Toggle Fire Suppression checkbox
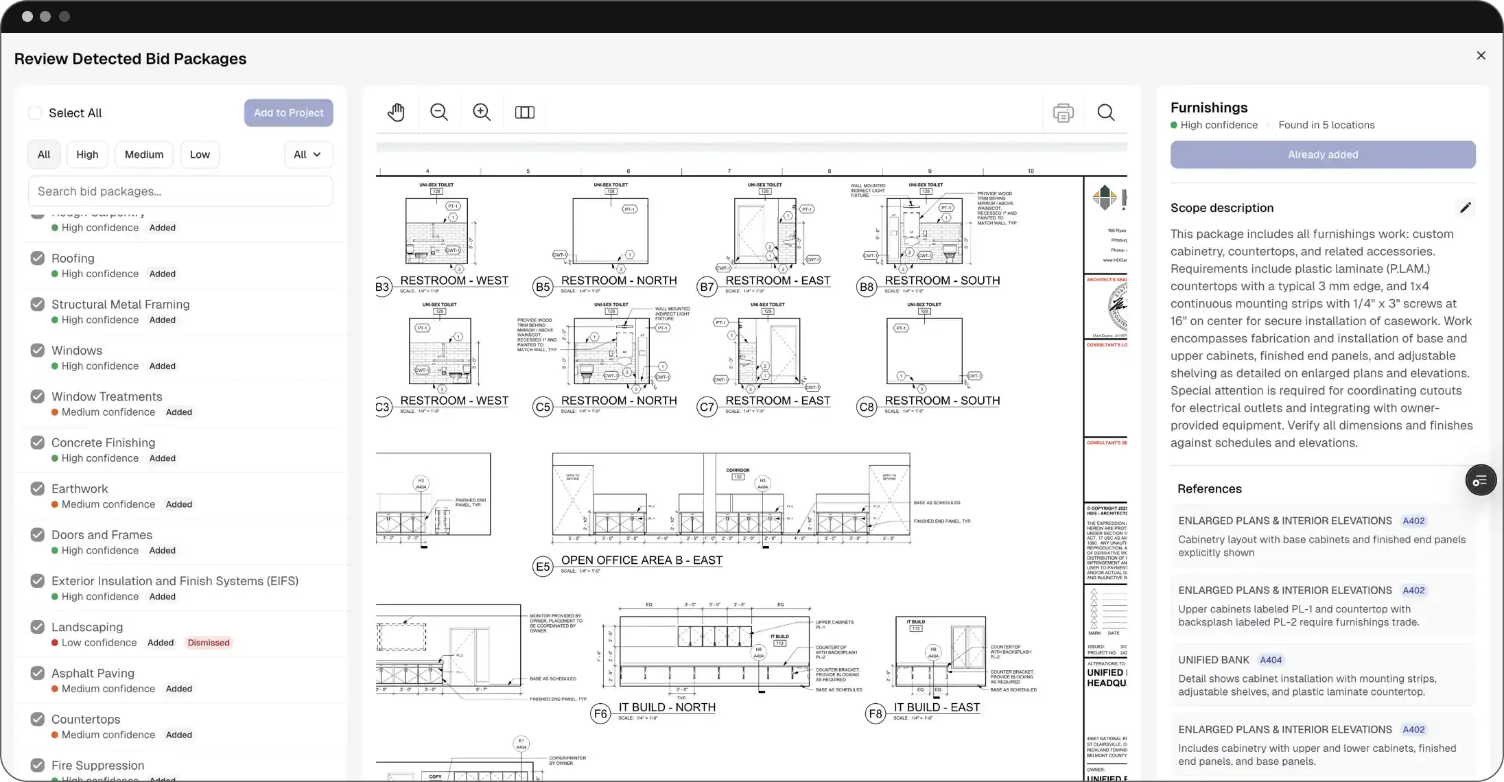This screenshot has width=1504, height=782. tap(38, 765)
